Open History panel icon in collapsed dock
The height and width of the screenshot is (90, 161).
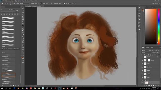coord(139,8)
